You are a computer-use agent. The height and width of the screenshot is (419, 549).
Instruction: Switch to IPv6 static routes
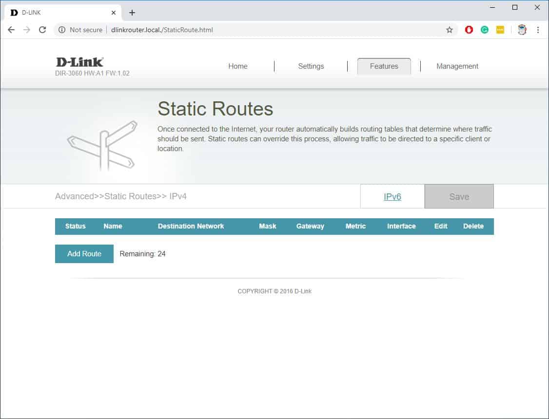pyautogui.click(x=392, y=197)
